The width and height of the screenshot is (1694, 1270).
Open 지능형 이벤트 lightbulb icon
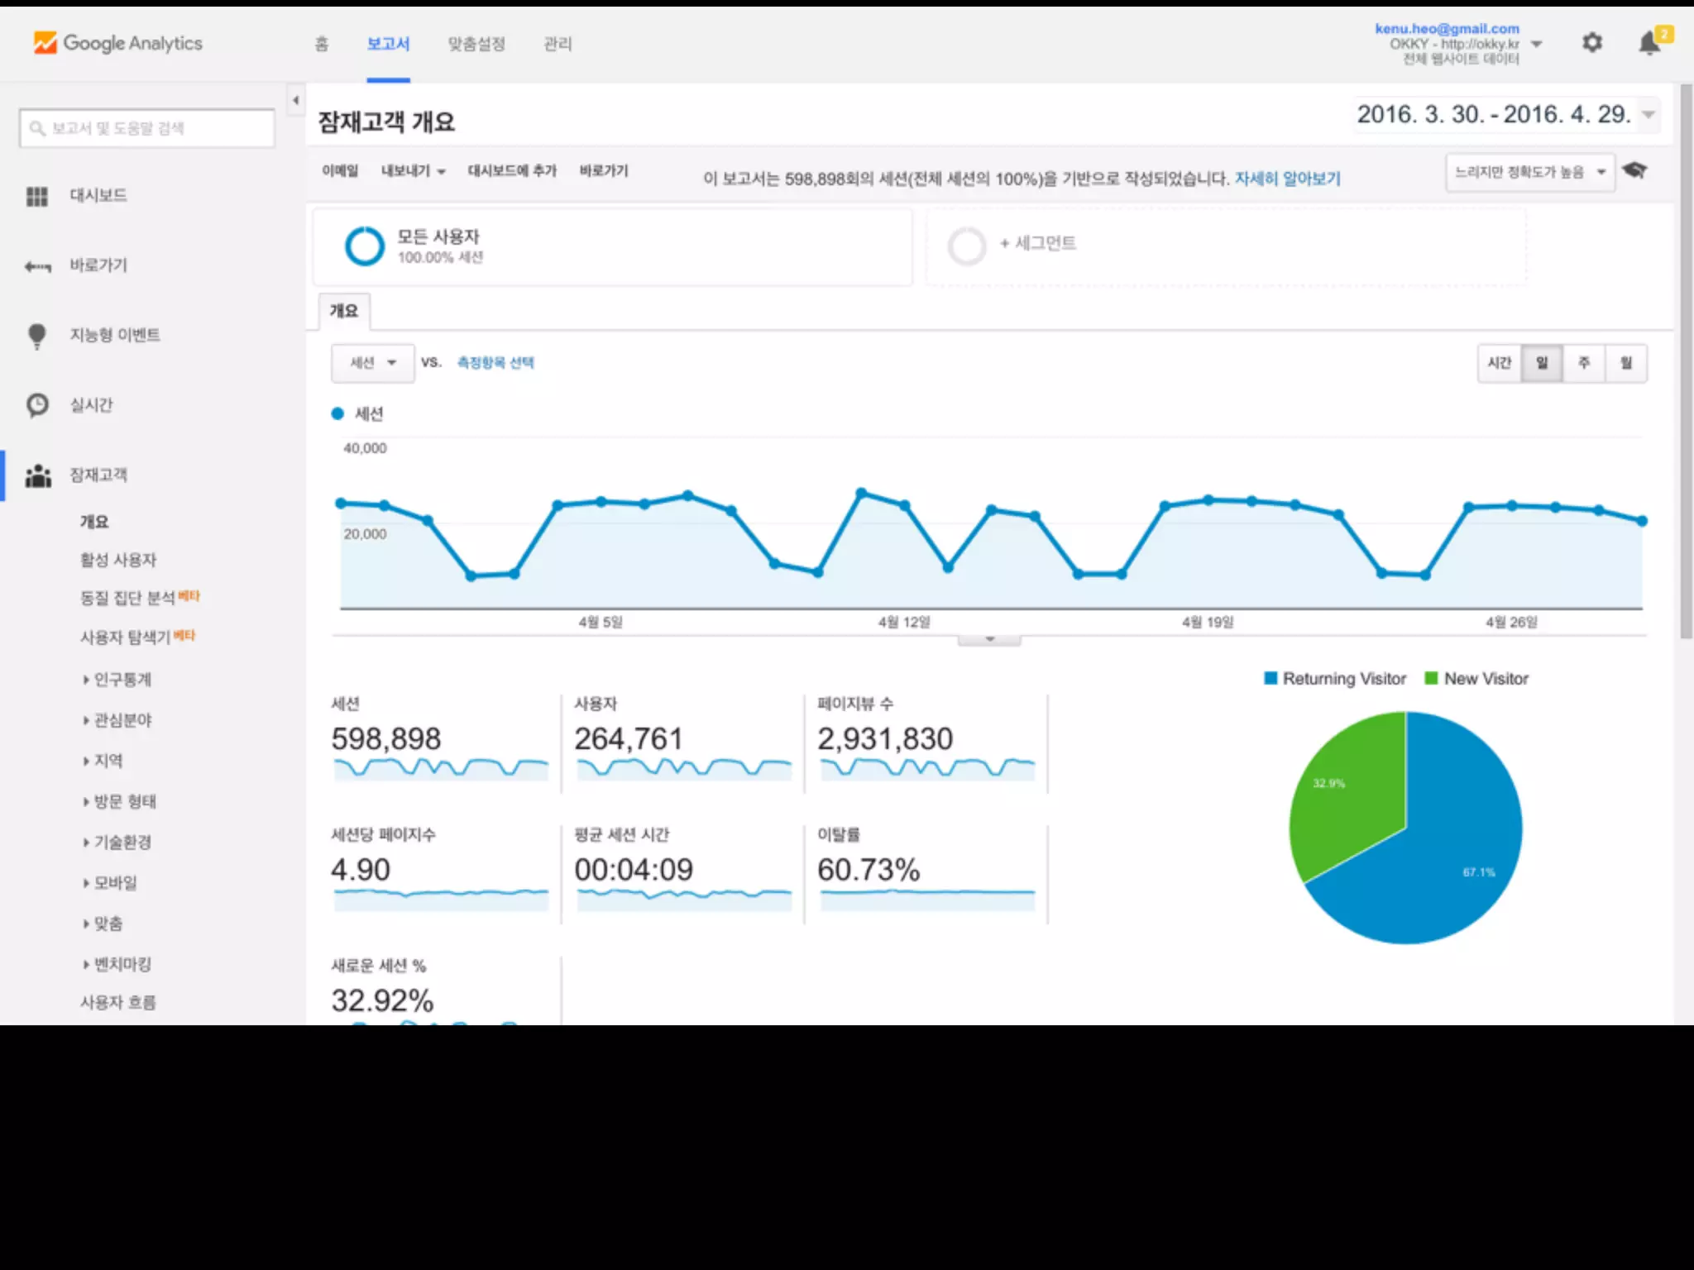(37, 336)
